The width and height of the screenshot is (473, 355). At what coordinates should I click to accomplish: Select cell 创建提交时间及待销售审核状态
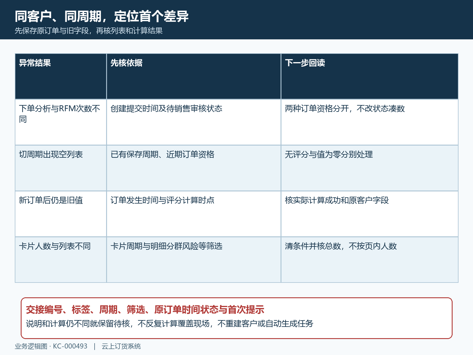click(x=194, y=122)
